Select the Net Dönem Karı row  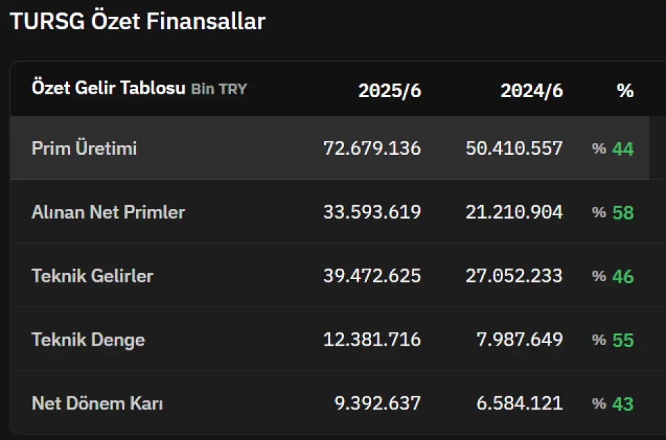click(330, 403)
